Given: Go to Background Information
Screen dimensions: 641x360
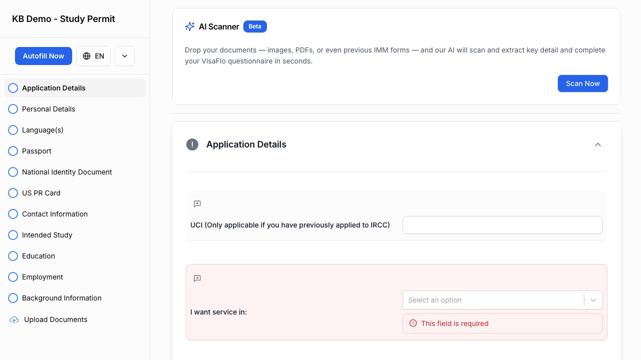Looking at the screenshot, I should (x=75, y=298).
